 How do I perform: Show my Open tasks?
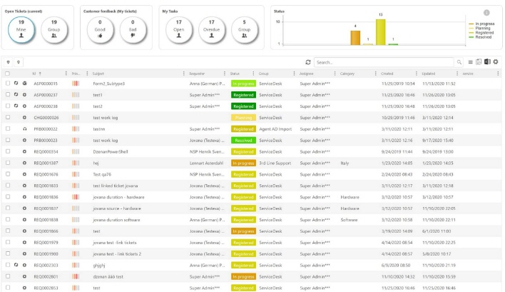179,30
